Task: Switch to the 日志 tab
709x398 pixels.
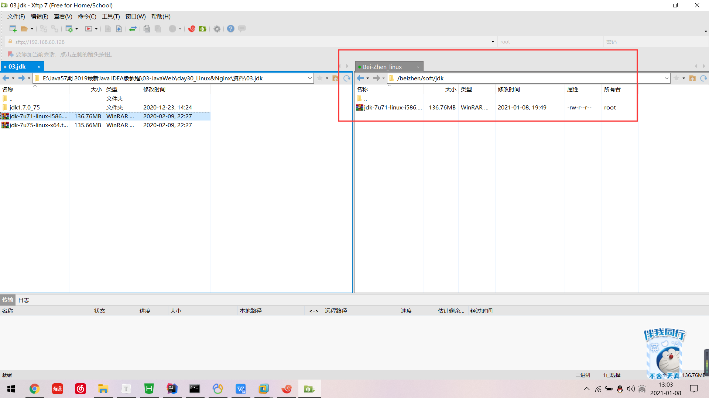Action: click(x=23, y=300)
